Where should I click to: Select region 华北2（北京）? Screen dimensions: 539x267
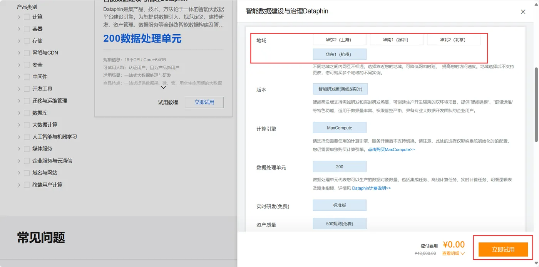454,40
